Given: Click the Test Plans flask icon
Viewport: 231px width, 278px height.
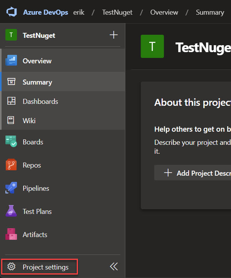Looking at the screenshot, I should (x=11, y=211).
